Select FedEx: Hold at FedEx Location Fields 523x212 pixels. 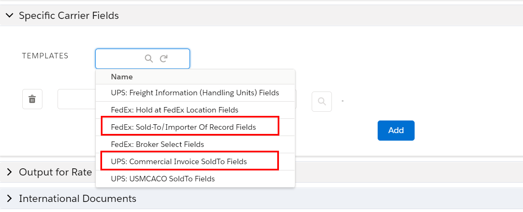[x=195, y=110]
